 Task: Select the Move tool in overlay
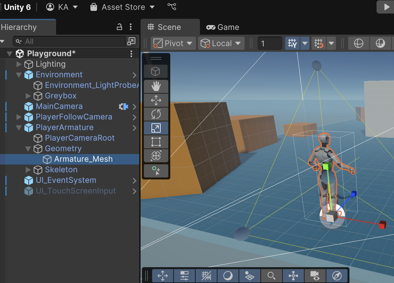pos(156,100)
